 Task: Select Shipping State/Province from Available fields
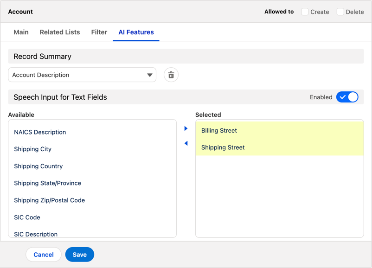coord(47,183)
